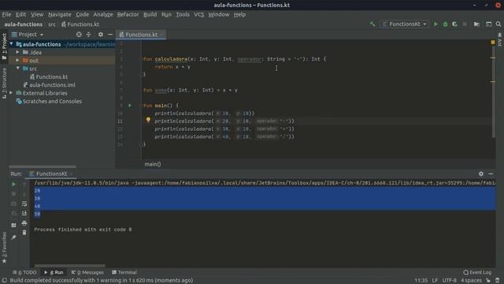504x284 pixels.
Task: Hide the Run panel with minus icon
Action: click(x=491, y=174)
